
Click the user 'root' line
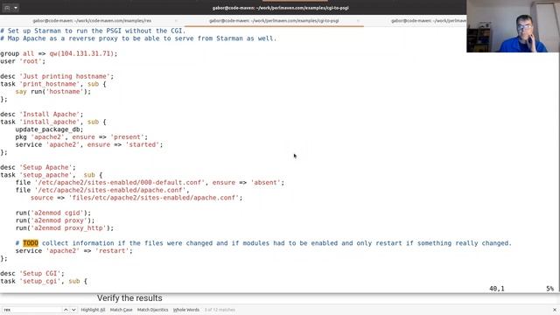(23, 61)
